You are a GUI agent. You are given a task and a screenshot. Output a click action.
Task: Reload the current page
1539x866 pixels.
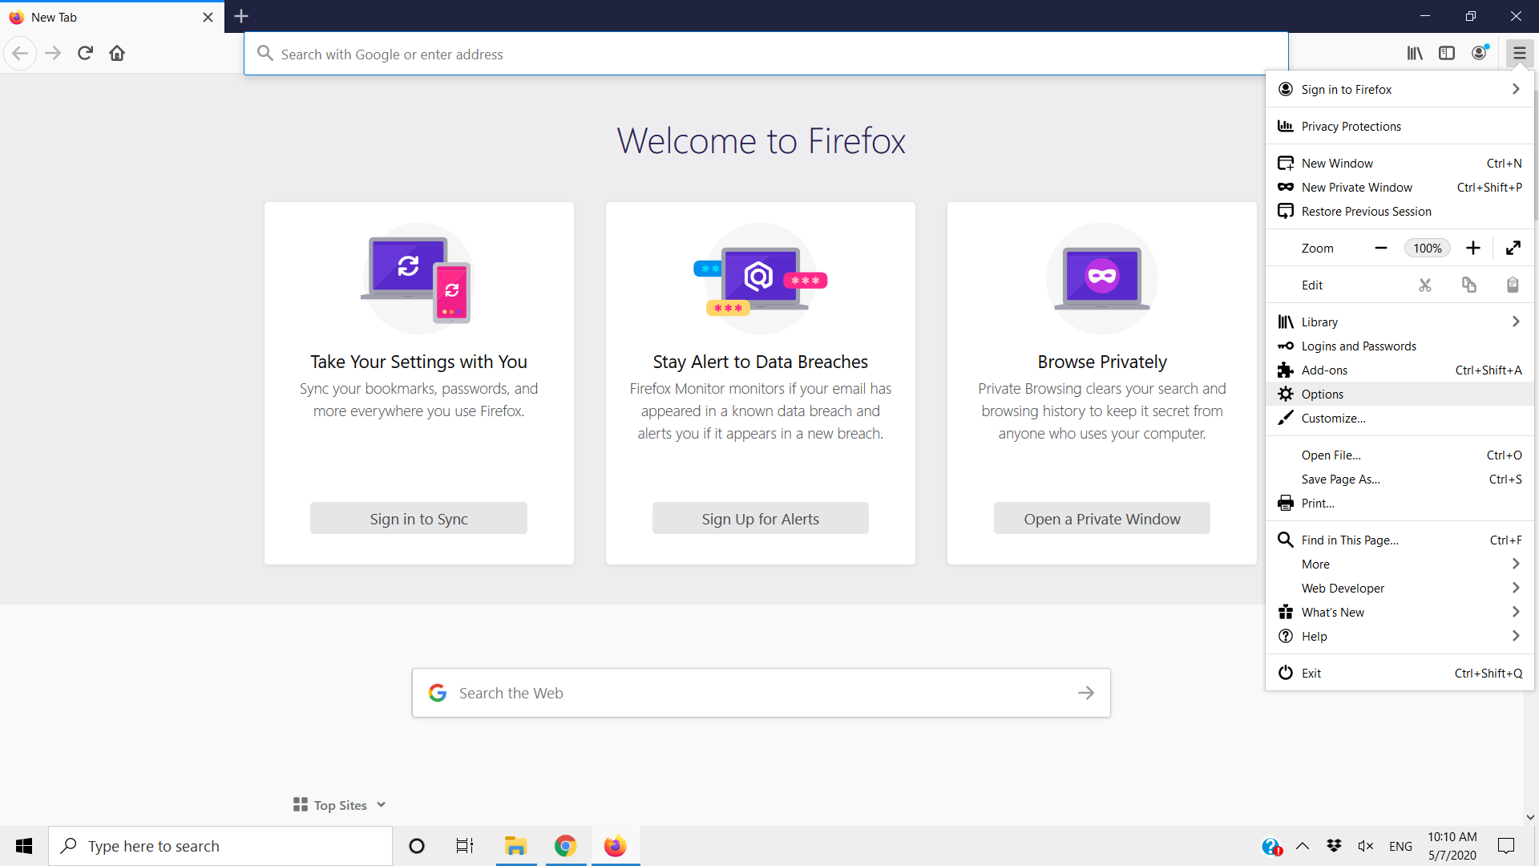click(85, 53)
